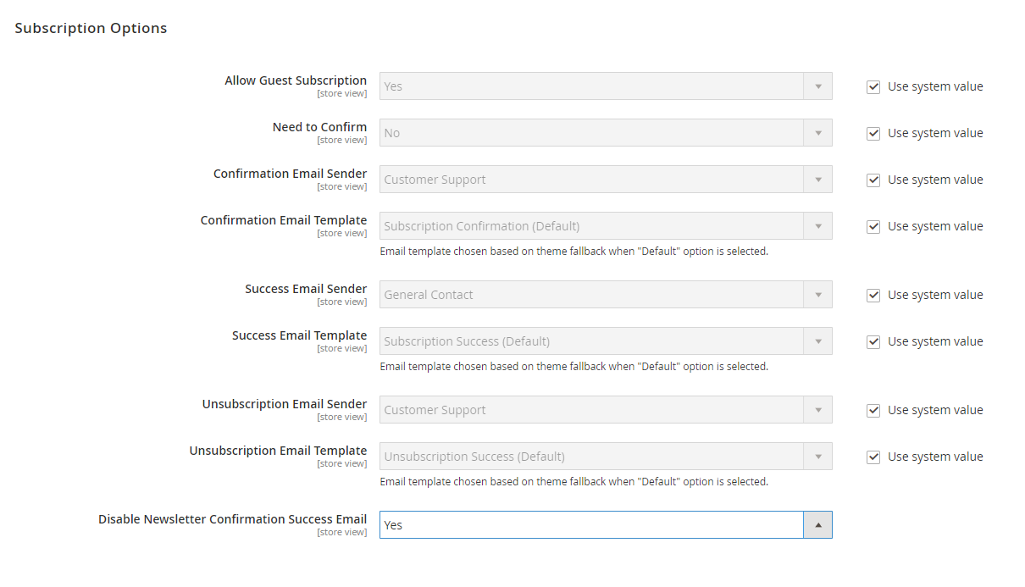Uncheck Use system value for Allow Guest Subscription
Viewport: 1025px width, 587px height.
tap(873, 86)
